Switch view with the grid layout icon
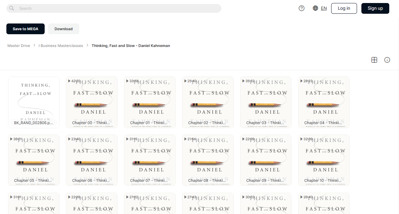 [x=374, y=60]
